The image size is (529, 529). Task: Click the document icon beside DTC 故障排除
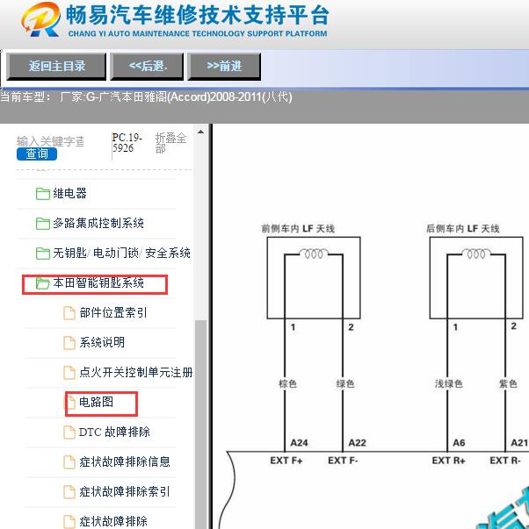click(69, 432)
